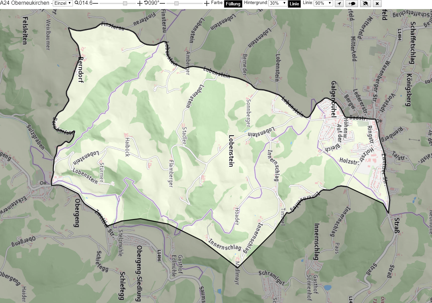This screenshot has width=432, height=303.
Task: Click the zoom plus icon
Action: point(140,3)
